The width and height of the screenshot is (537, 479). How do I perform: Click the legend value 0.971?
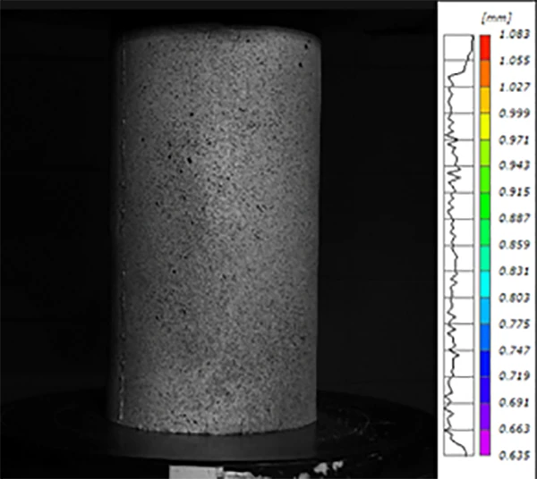click(515, 139)
